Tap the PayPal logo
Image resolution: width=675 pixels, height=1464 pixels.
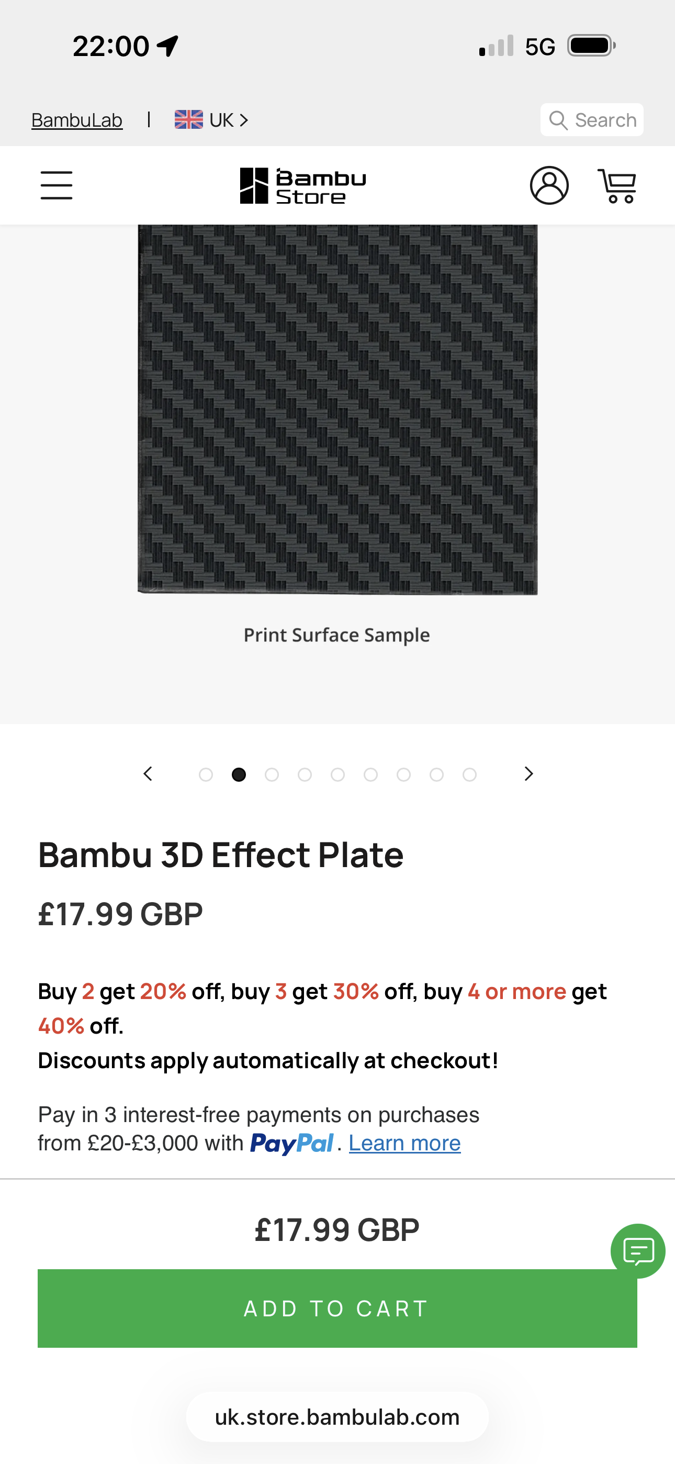291,1143
